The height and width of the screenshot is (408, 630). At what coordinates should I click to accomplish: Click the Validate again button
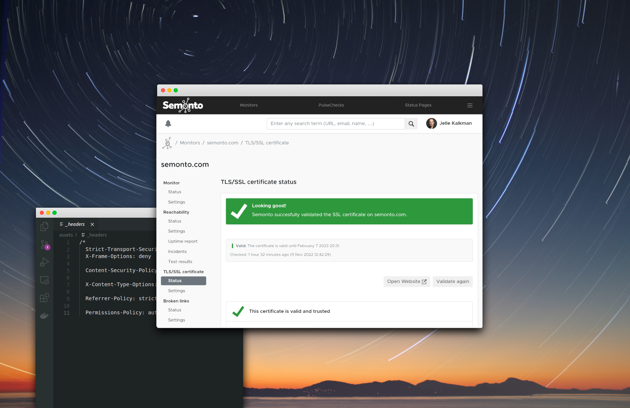point(452,282)
